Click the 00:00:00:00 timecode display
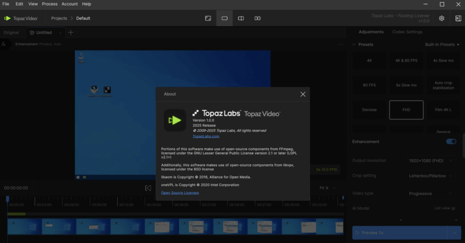Screen dimensions: 465x243 (16, 188)
